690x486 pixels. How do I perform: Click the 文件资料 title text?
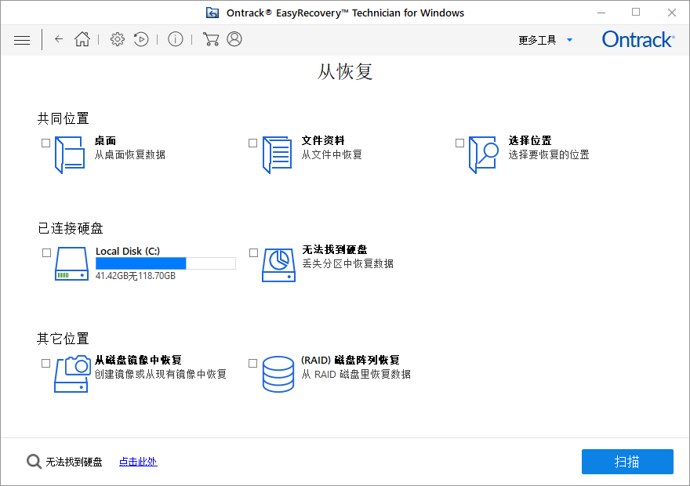(x=323, y=141)
